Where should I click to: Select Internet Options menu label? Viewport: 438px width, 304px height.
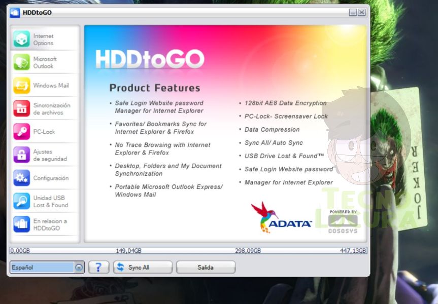(x=43, y=40)
